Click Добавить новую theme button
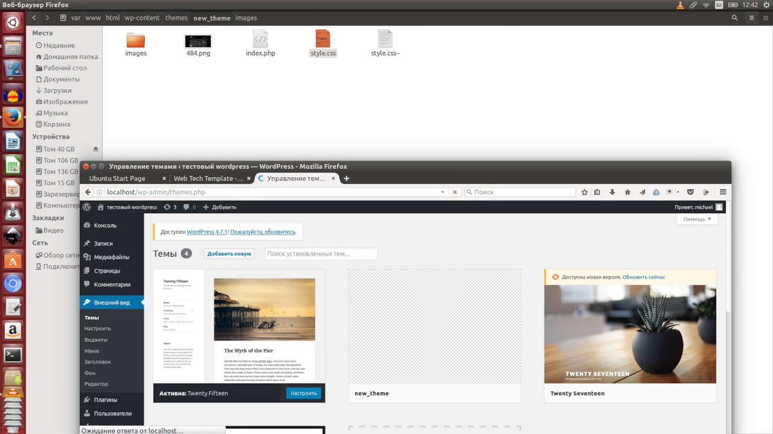Screen dimensions: 773x434 (229, 254)
